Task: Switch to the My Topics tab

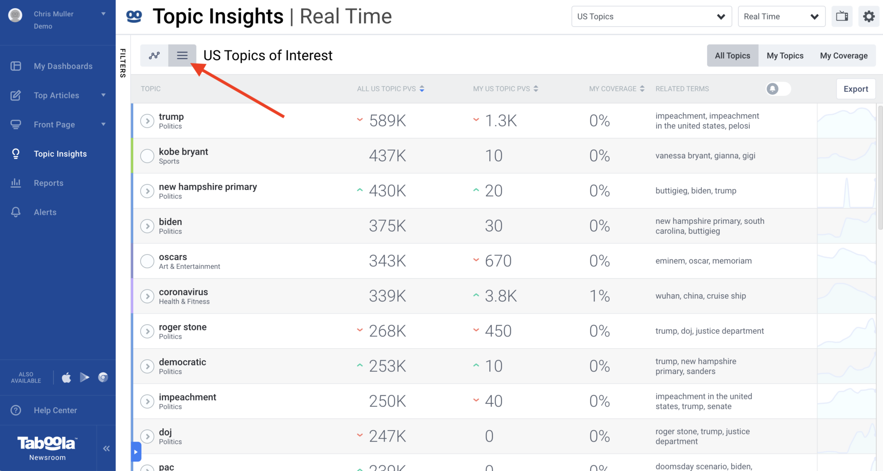Action: (x=785, y=55)
